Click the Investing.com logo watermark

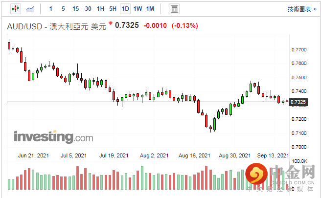tap(53, 137)
